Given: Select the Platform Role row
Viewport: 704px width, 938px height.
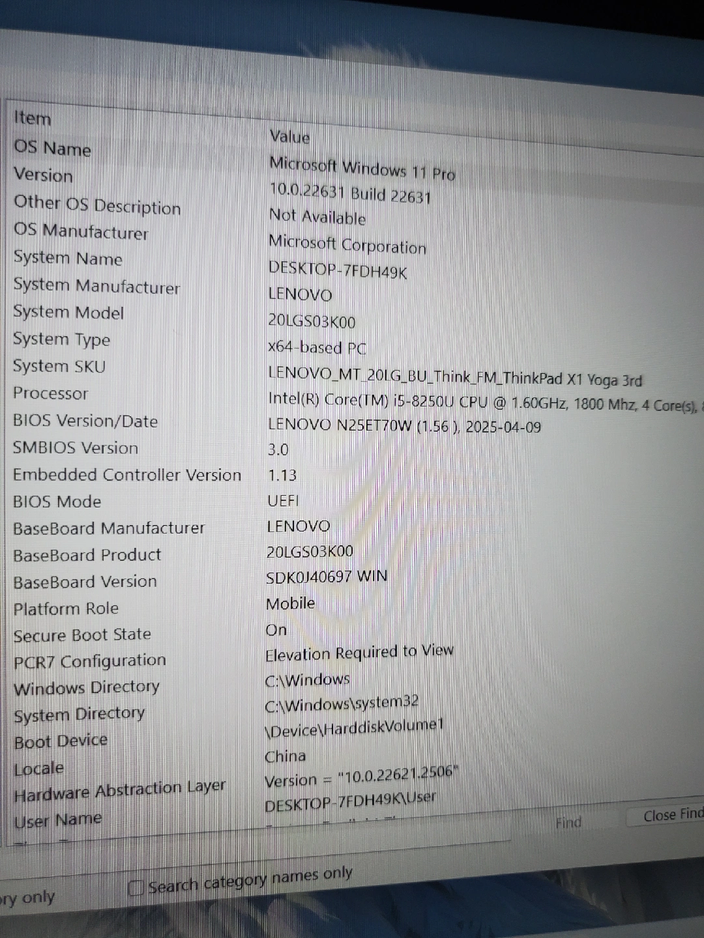Looking at the screenshot, I should tap(66, 609).
